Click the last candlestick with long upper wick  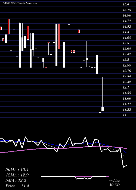pos(103,94)
